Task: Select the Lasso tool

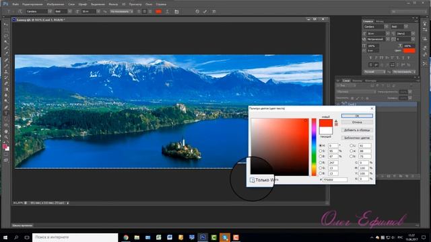Action: tap(6, 36)
